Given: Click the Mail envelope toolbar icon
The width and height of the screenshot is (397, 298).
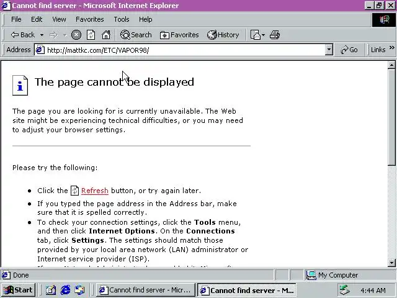Looking at the screenshot, I should click(256, 35).
